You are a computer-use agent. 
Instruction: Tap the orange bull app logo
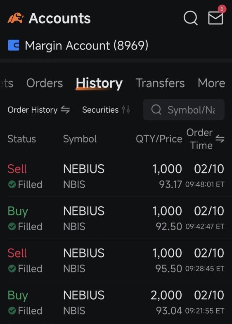(16, 18)
